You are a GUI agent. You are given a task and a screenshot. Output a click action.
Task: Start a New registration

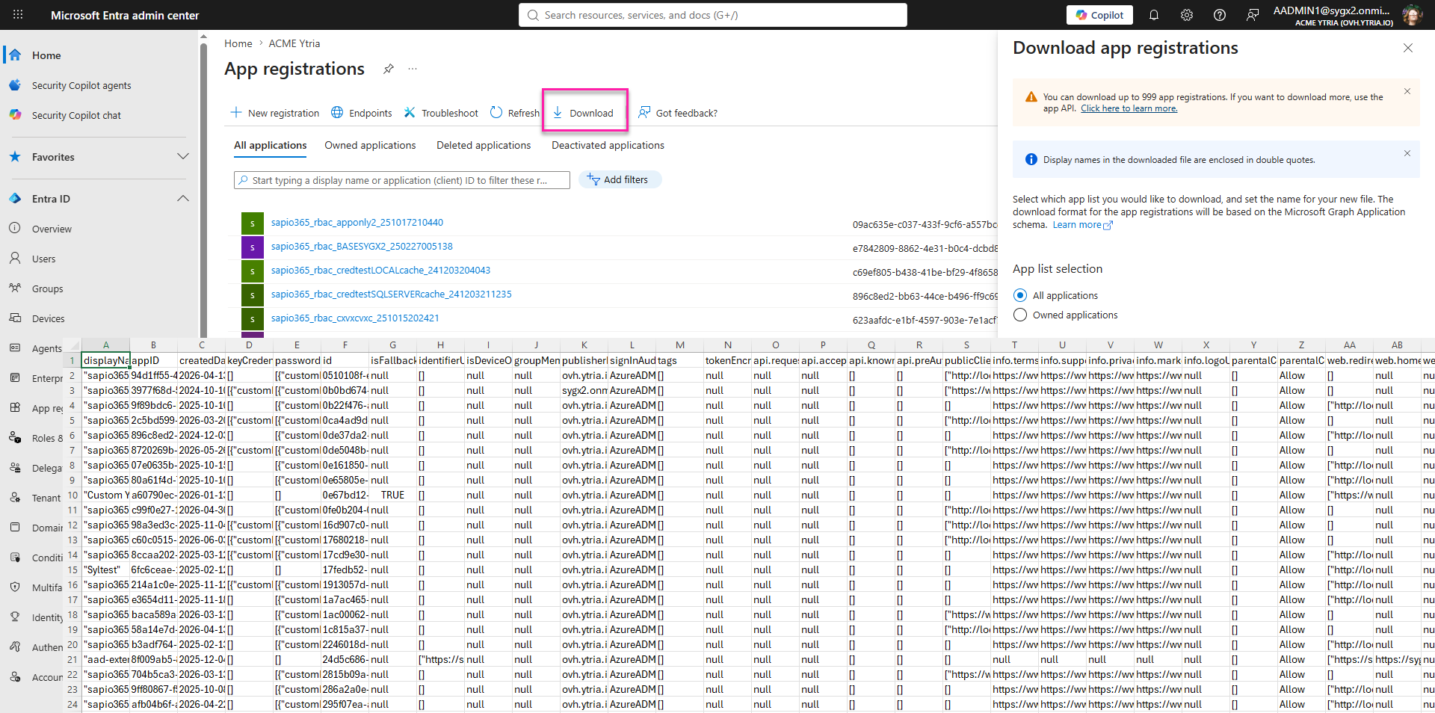[x=275, y=113]
